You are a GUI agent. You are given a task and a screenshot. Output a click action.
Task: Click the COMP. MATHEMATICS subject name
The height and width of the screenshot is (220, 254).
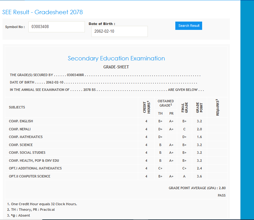click(x=26, y=137)
